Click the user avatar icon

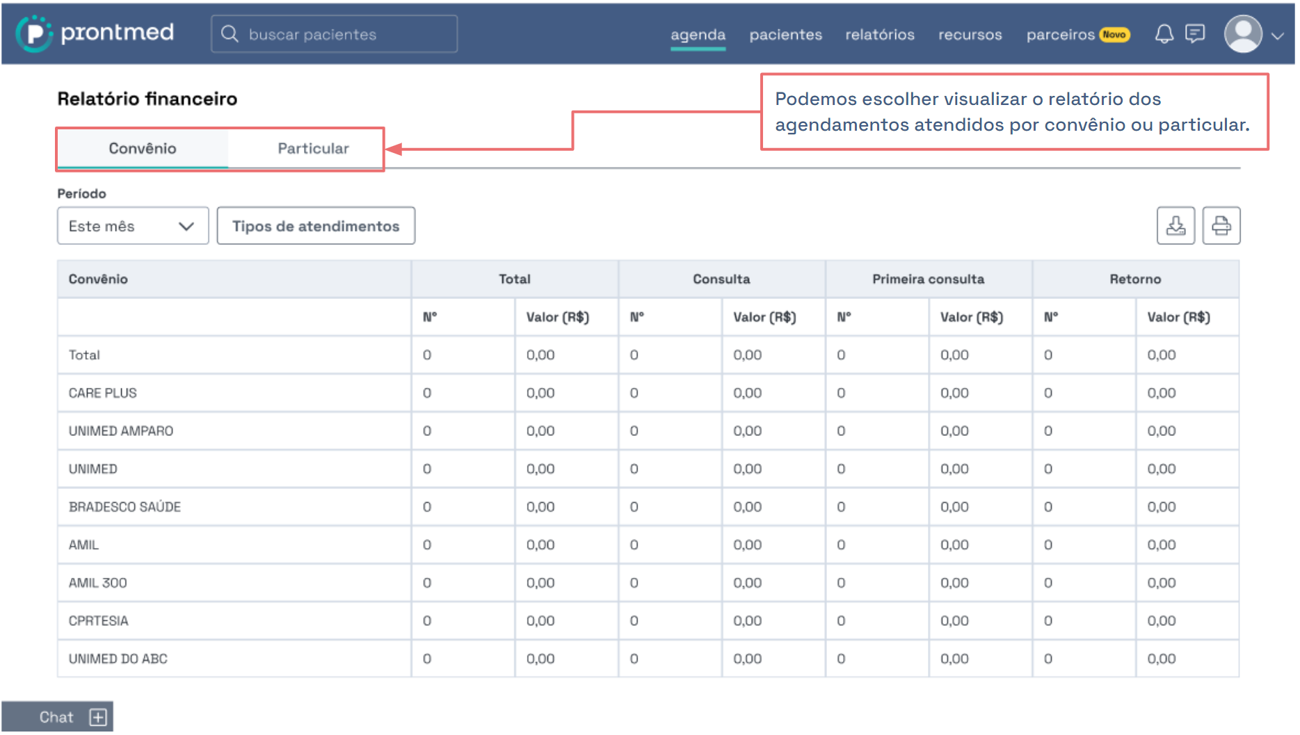[1242, 34]
